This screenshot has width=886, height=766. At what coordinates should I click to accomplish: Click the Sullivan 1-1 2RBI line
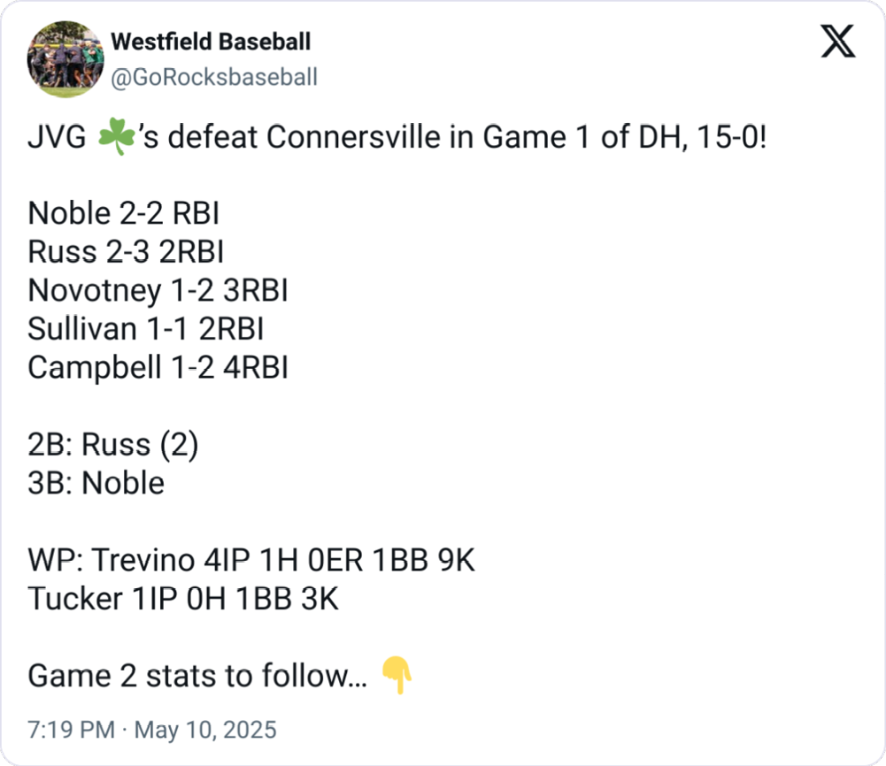coord(146,329)
